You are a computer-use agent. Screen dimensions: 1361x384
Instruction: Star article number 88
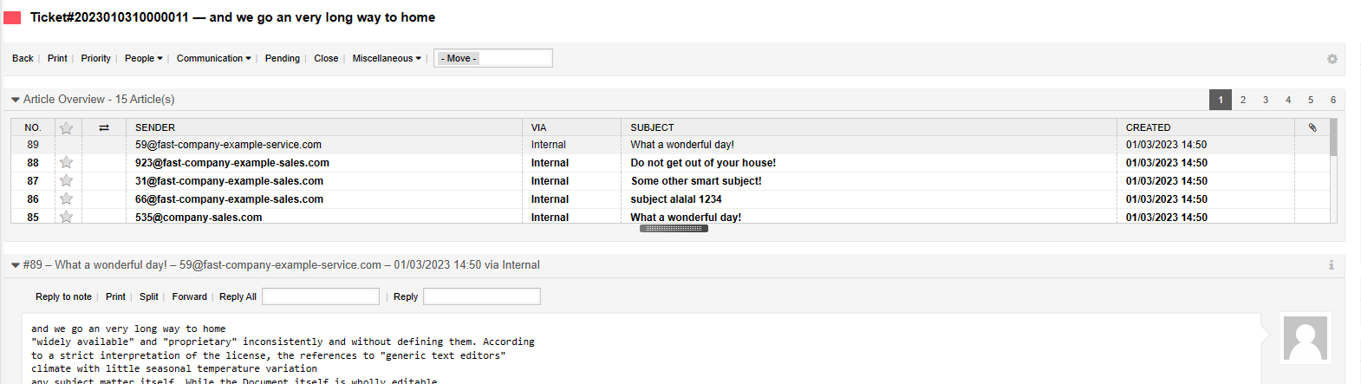coord(66,163)
